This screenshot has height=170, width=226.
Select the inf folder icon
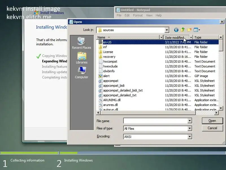[x=101, y=47]
